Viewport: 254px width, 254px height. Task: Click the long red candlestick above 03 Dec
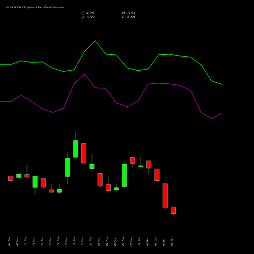pyautogui.click(x=165, y=196)
